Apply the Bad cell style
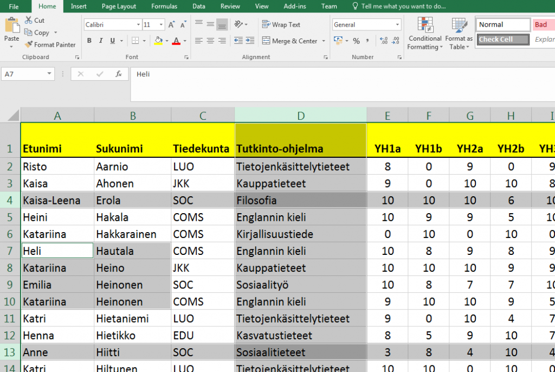Image resolution: width=555 pixels, height=372 pixels. (544, 24)
